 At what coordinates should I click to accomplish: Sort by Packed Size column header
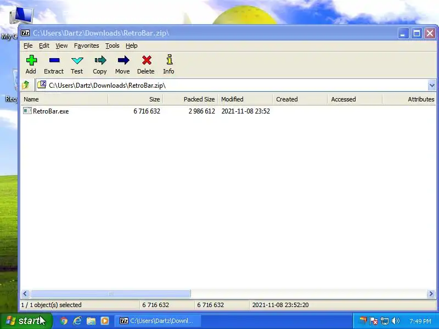click(190, 99)
